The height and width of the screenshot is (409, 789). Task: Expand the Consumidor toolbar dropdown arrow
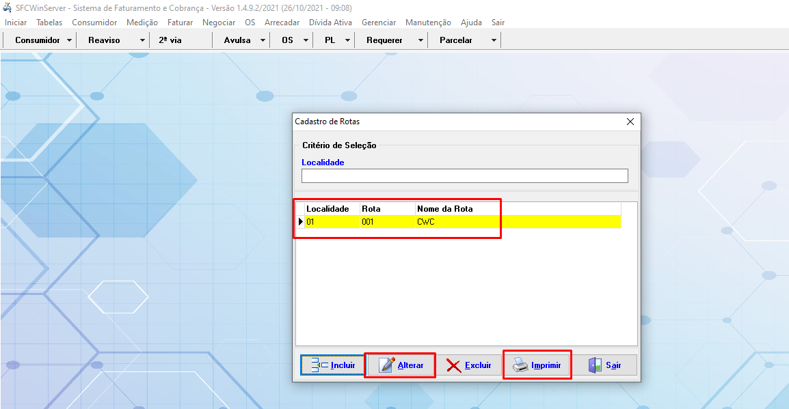coord(70,40)
